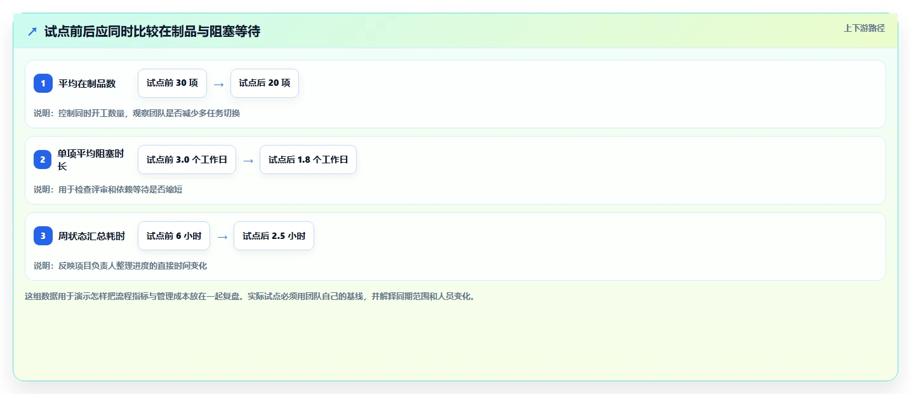Image resolution: width=911 pixels, height=394 pixels.
Task: Click the 试点前 6 小时 chip
Action: 174,236
